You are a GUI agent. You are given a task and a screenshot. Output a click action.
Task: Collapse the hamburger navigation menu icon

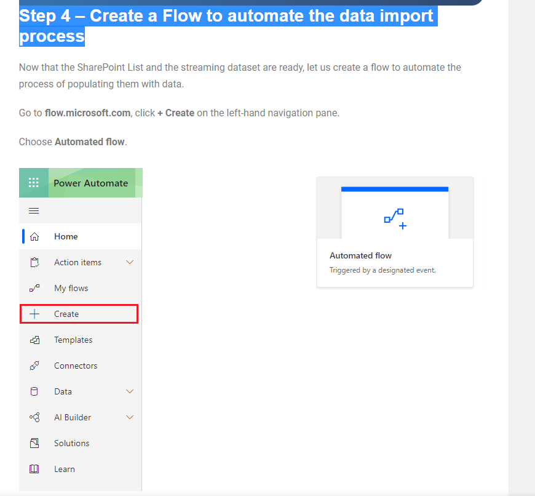click(x=34, y=210)
